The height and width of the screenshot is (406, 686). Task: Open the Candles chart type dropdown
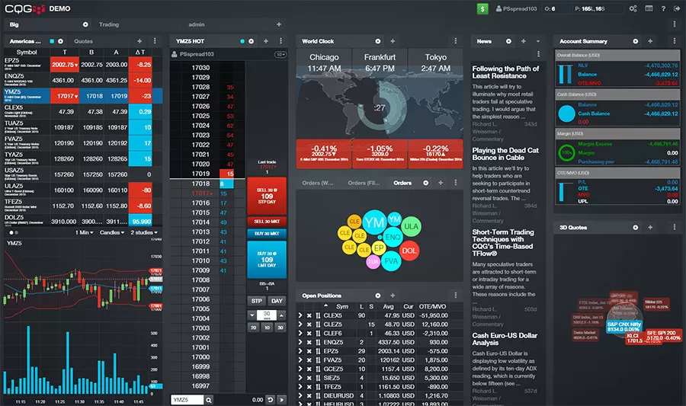click(x=113, y=232)
